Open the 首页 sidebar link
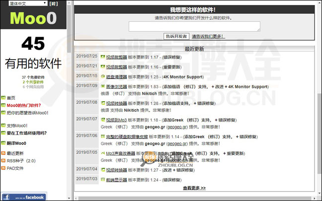Image resolution: width=322 pixels, height=201 pixels. pyautogui.click(x=11, y=98)
